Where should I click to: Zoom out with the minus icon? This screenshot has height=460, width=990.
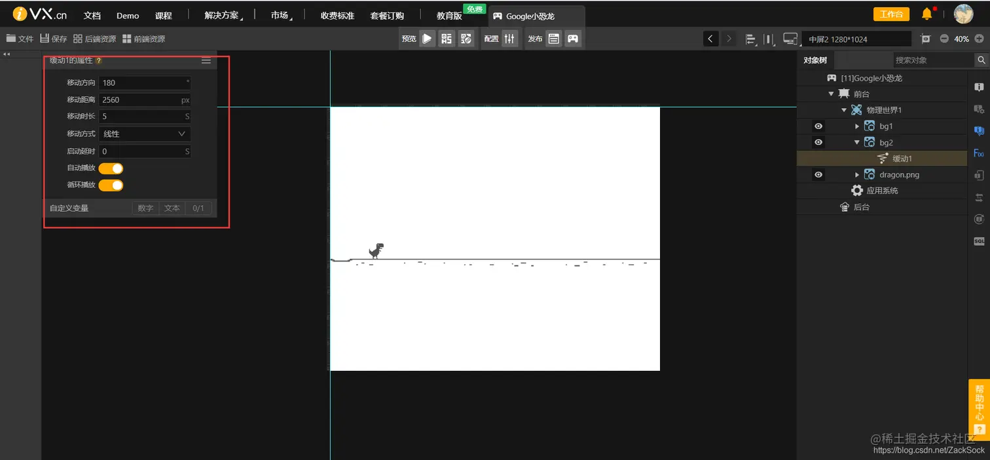[944, 39]
